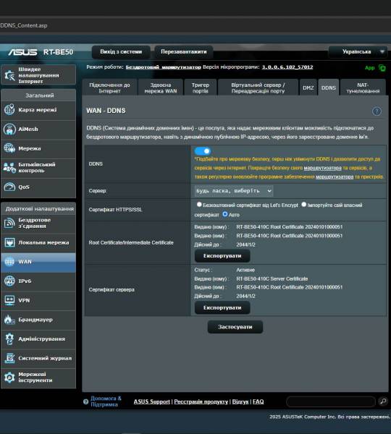The height and width of the screenshot is (434, 391).
Task: Open Quick Internet Setup wizard icon
Action: [9, 75]
